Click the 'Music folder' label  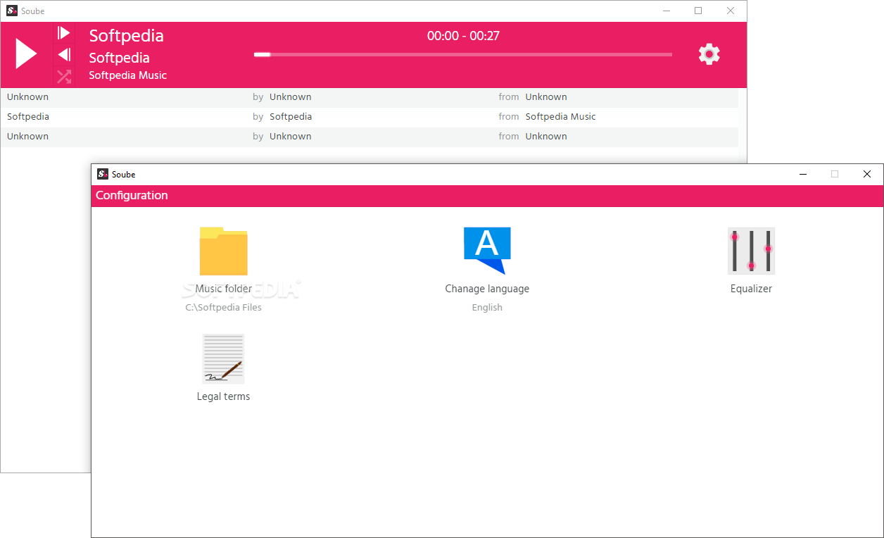(x=223, y=289)
